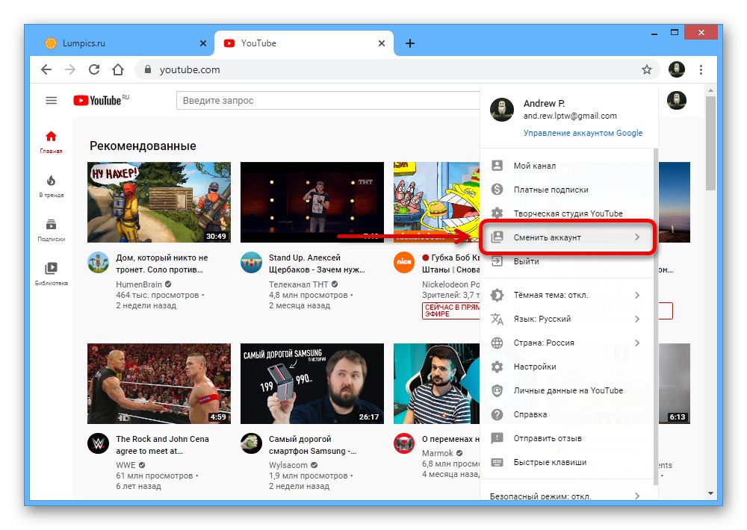Viewport: 747px width, 530px height.
Task: Open the Rock and John Cena thumbnail
Action: [159, 384]
